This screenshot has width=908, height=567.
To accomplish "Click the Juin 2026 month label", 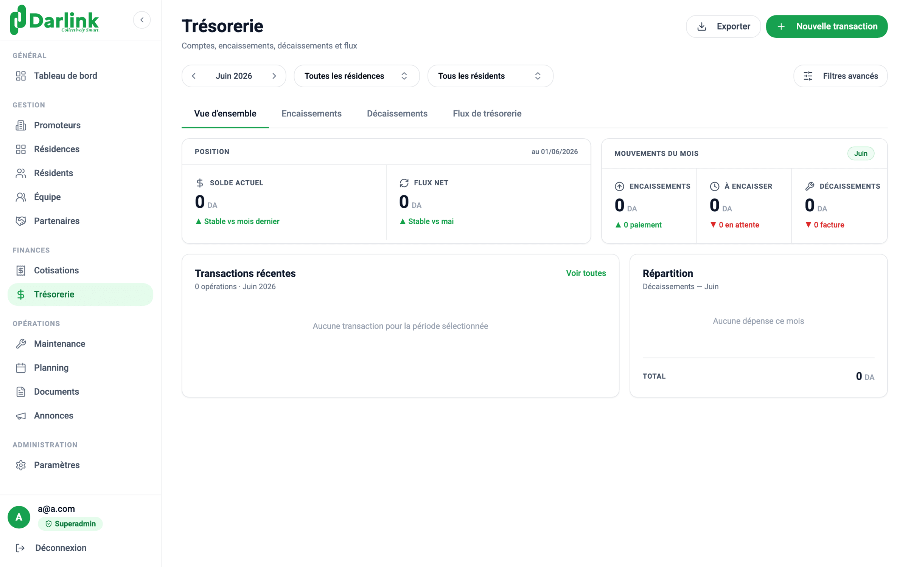I will 234,76.
